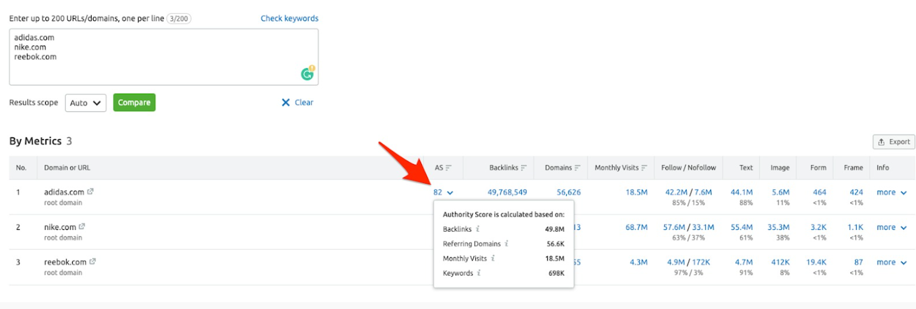Screen dimensions: 916x309
Task: Click the Export button
Action: pos(894,142)
